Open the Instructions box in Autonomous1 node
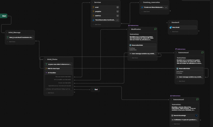The image size is (213, 127). [190, 61]
